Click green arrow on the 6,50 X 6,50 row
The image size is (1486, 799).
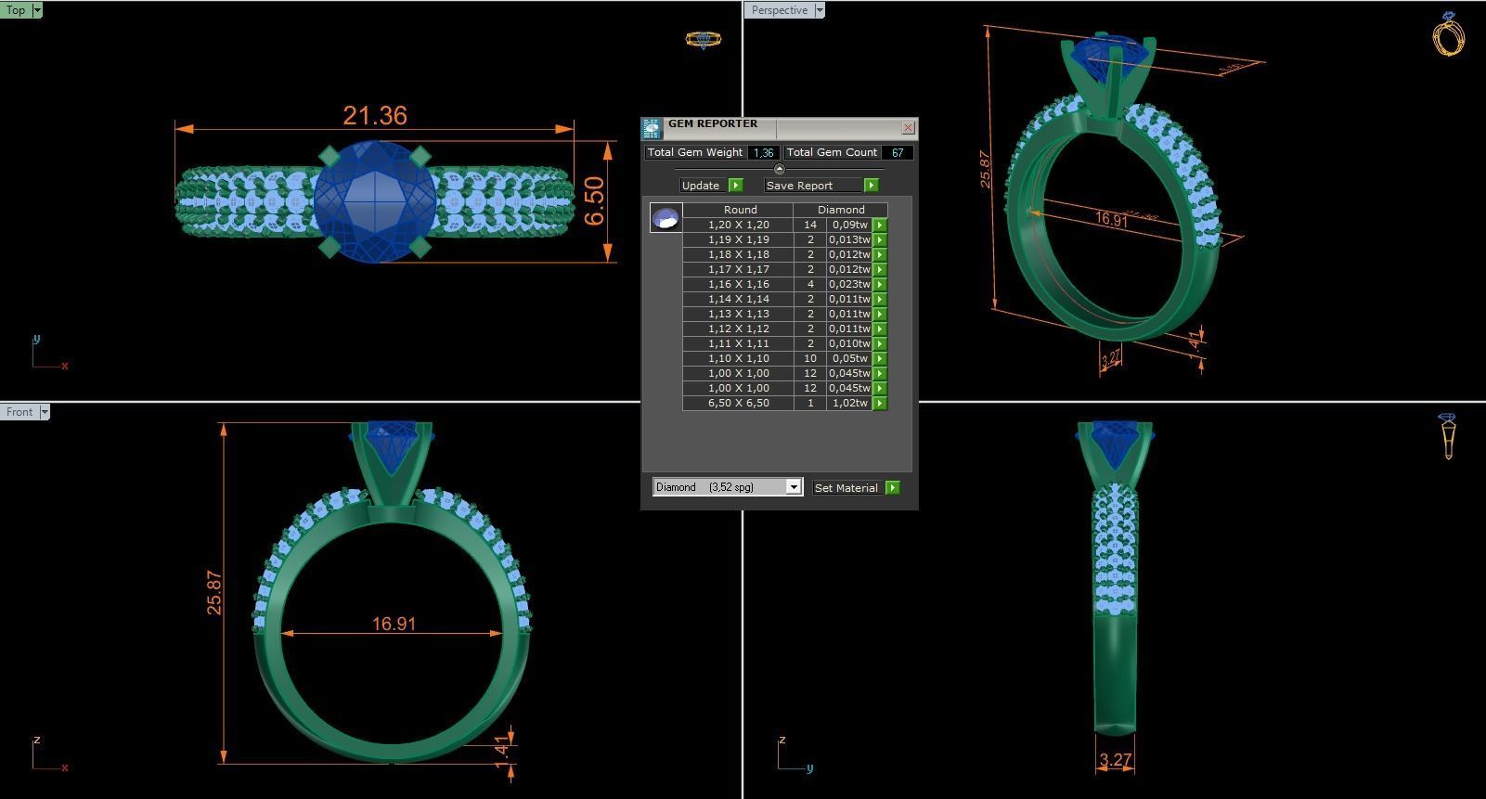[x=880, y=403]
